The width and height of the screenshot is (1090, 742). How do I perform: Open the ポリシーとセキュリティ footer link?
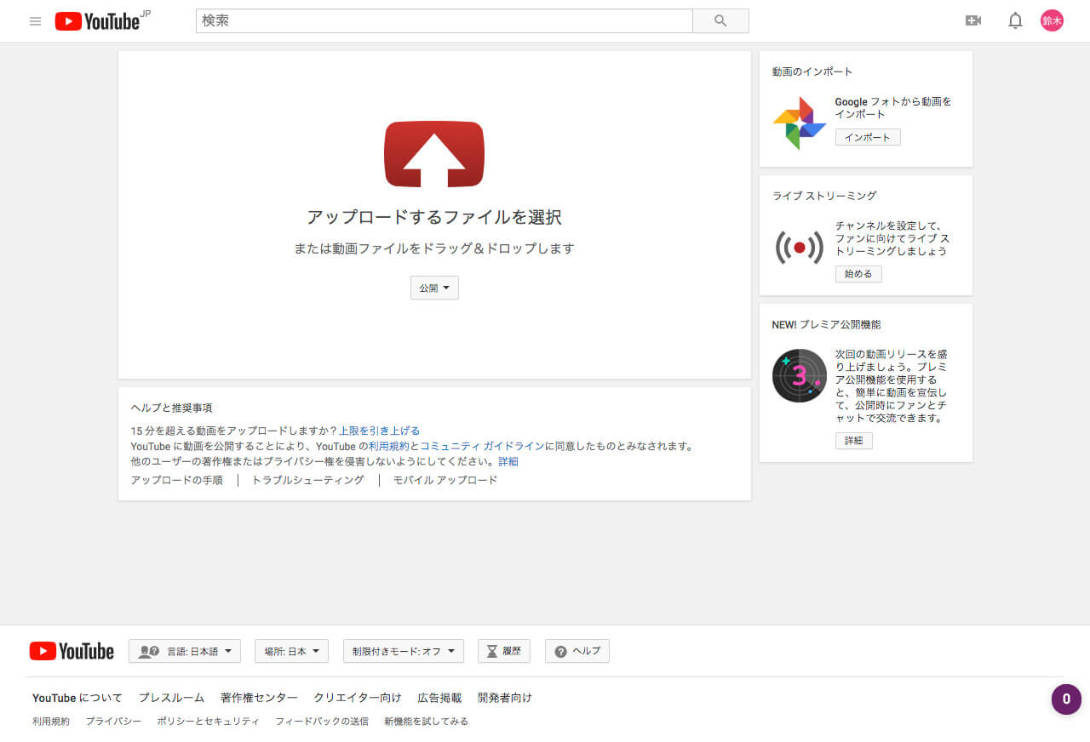point(208,722)
